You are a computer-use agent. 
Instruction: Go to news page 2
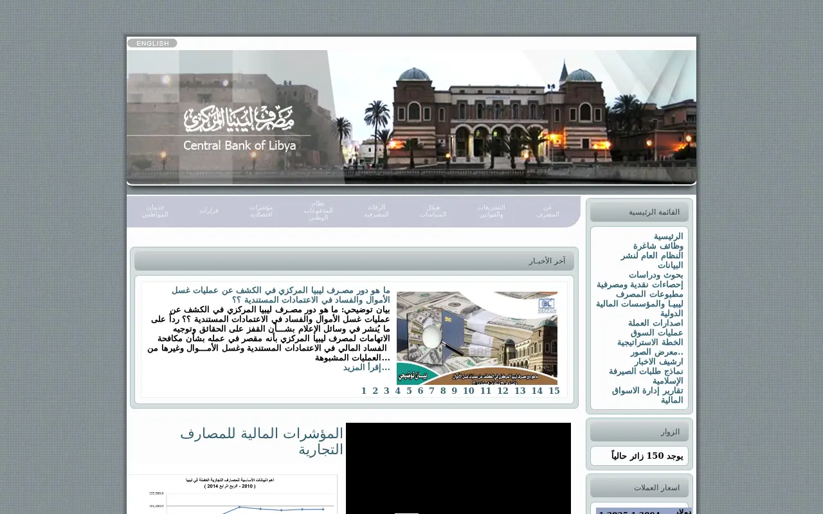375,391
